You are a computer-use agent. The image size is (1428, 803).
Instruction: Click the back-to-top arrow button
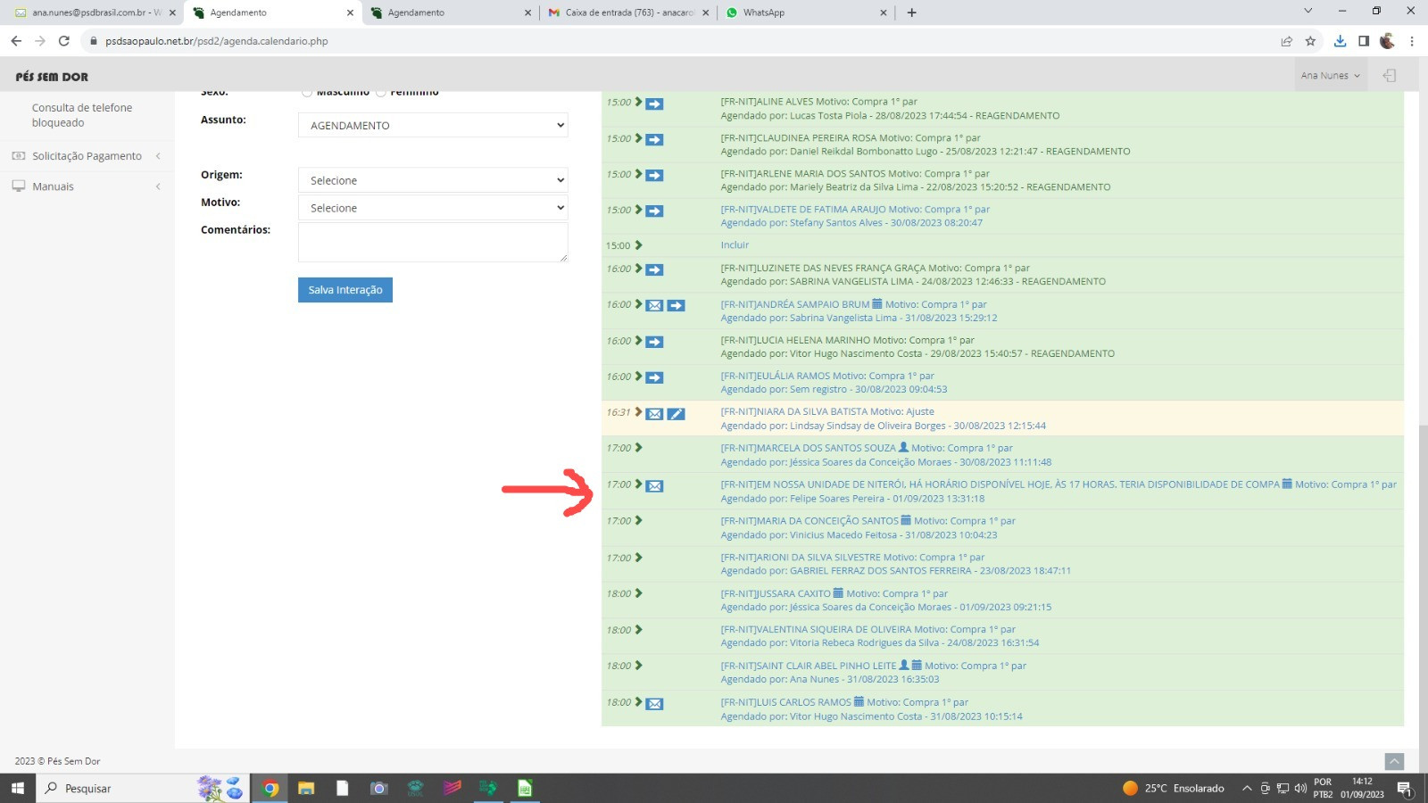pos(1394,761)
